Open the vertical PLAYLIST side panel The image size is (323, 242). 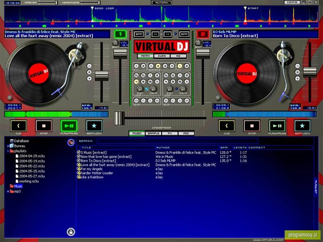(x=316, y=187)
